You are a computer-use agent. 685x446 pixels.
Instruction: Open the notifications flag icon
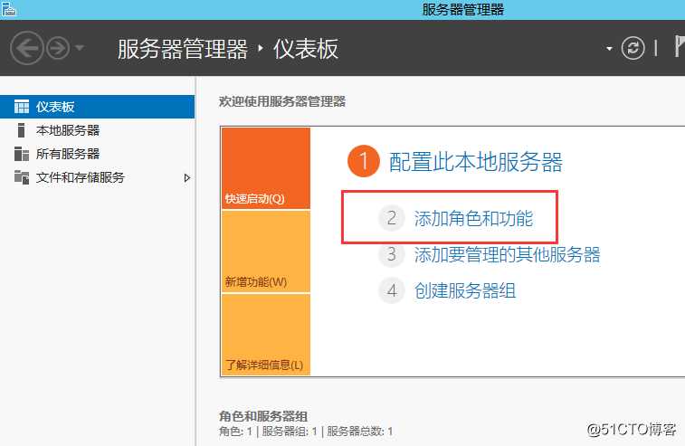[680, 46]
